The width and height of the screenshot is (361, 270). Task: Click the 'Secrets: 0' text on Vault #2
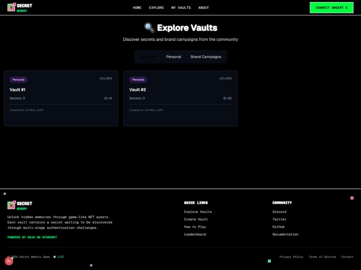point(137,98)
